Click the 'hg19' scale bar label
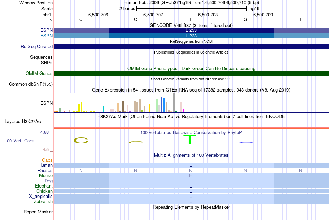The height and width of the screenshot is (220, 329). (254, 9)
